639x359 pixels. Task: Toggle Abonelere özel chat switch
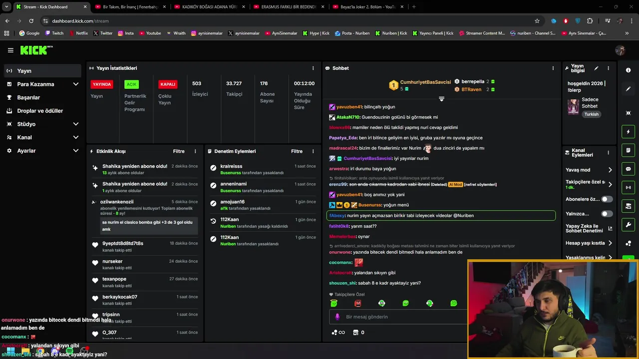607,199
